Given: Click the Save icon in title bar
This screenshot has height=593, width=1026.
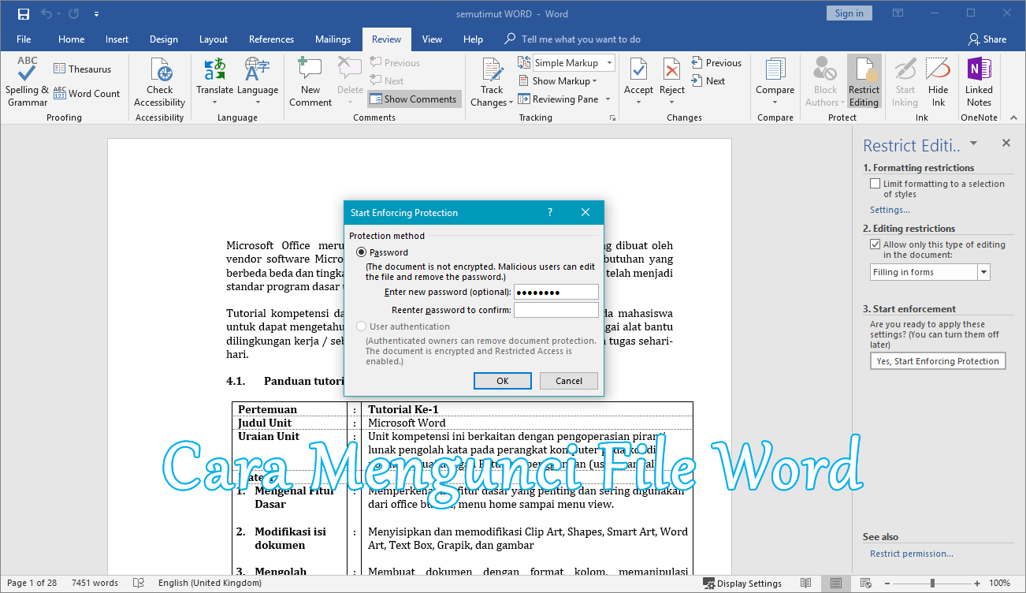Looking at the screenshot, I should [23, 13].
